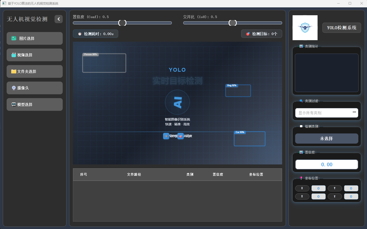Viewport: 367px width, 229px height.
Task: Click the white square icon beside 检测类别
Action: [301, 126]
